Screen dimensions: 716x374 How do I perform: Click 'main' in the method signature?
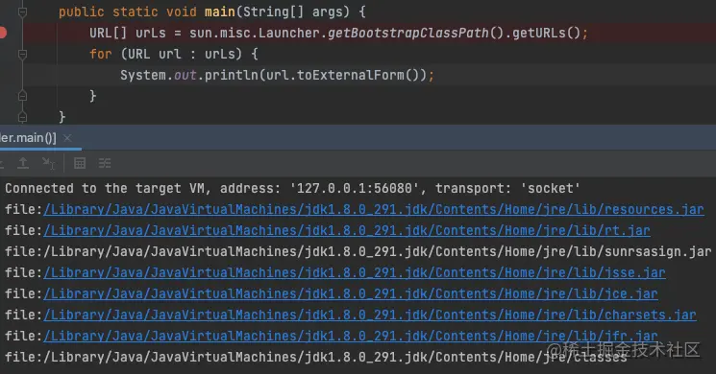[220, 12]
